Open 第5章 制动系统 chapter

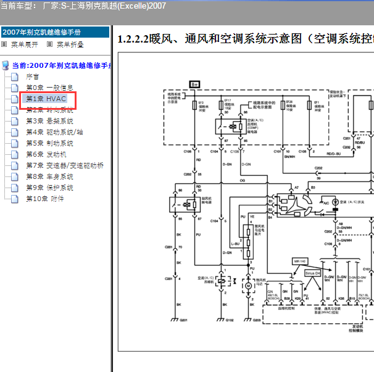49,143
